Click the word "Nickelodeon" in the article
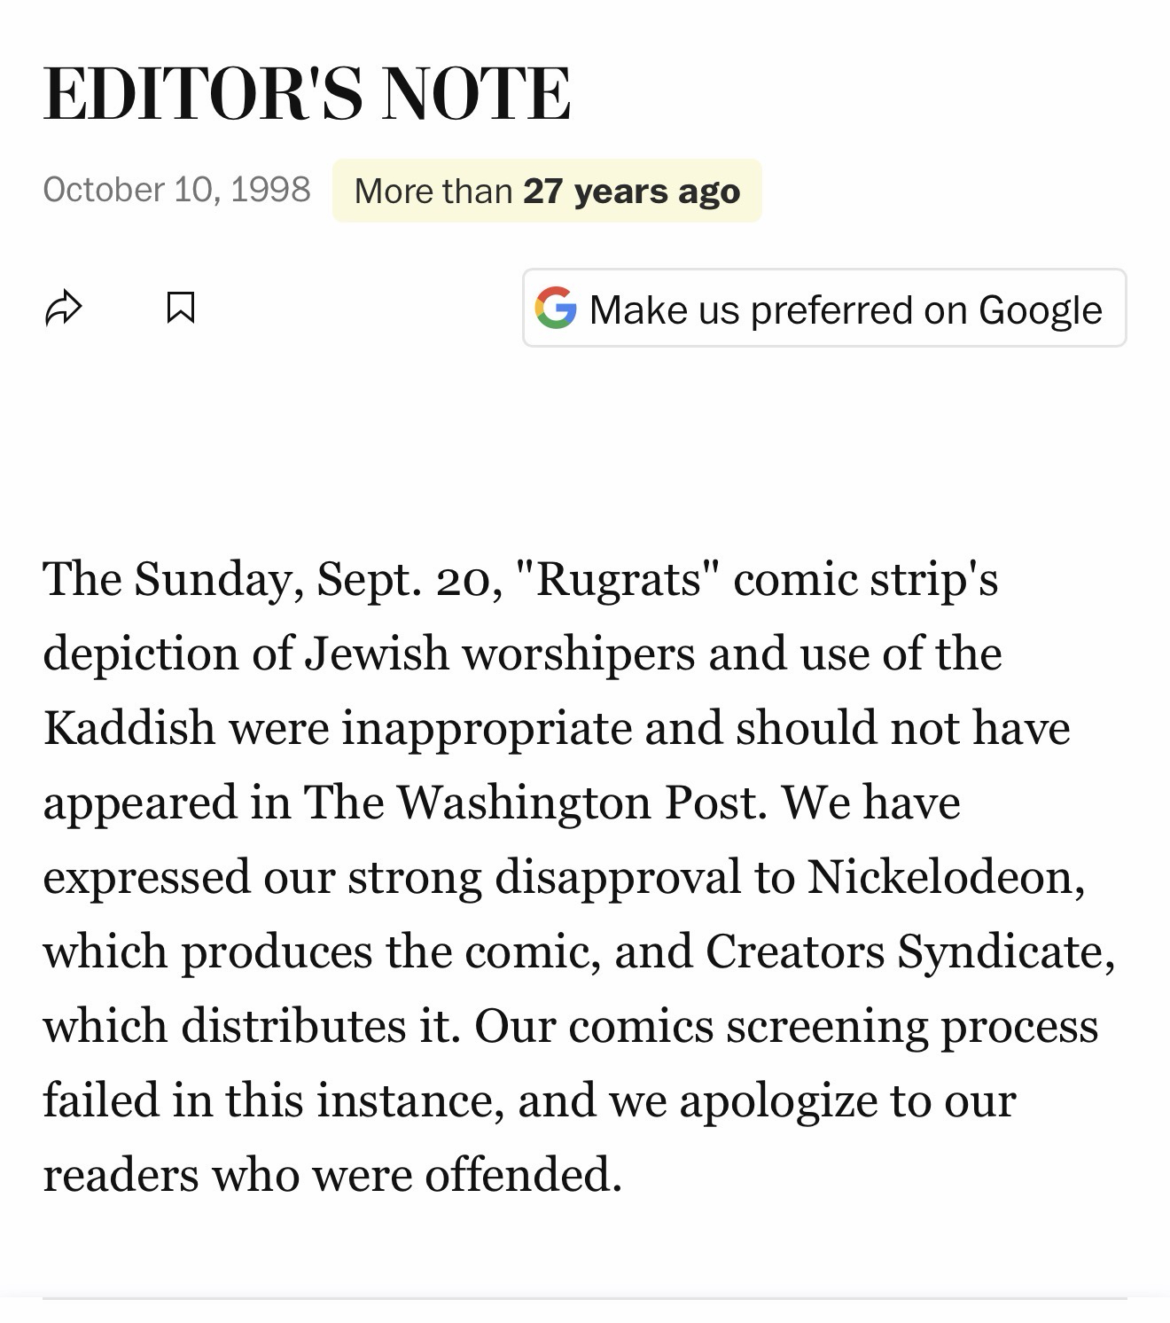1170x1323 pixels. click(945, 878)
